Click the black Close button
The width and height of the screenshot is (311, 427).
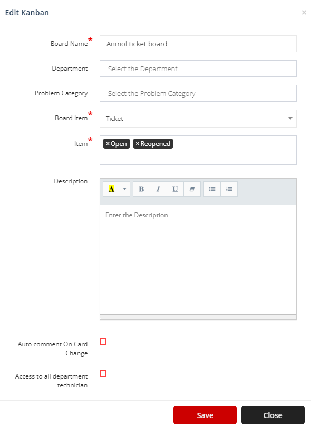[x=273, y=415]
